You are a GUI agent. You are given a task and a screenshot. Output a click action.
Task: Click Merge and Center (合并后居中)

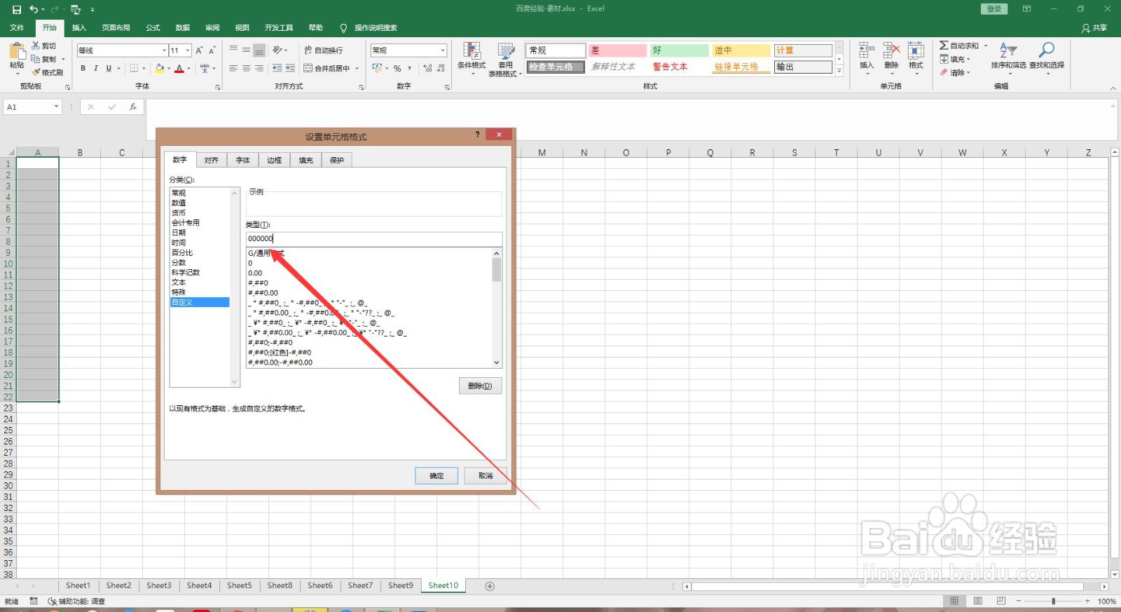(326, 68)
